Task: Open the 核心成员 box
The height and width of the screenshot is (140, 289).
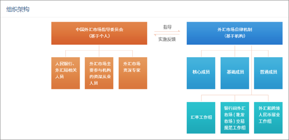Action: coord(201,73)
